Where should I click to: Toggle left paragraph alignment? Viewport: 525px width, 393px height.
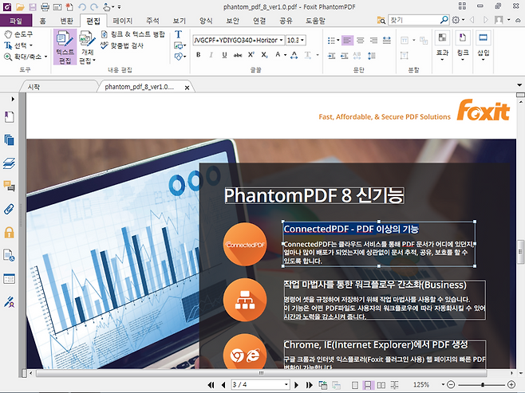(347, 41)
